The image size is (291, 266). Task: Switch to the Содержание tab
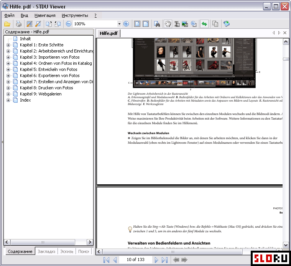click(x=20, y=251)
